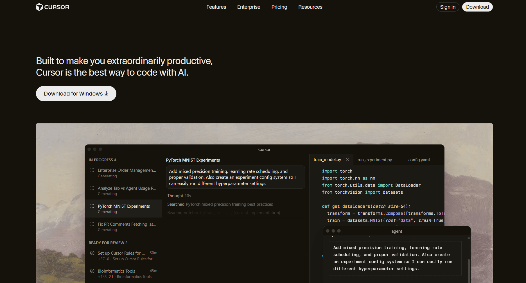
Task: Click the spinner icon beside Enterprise Order Management
Action: pyautogui.click(x=92, y=170)
